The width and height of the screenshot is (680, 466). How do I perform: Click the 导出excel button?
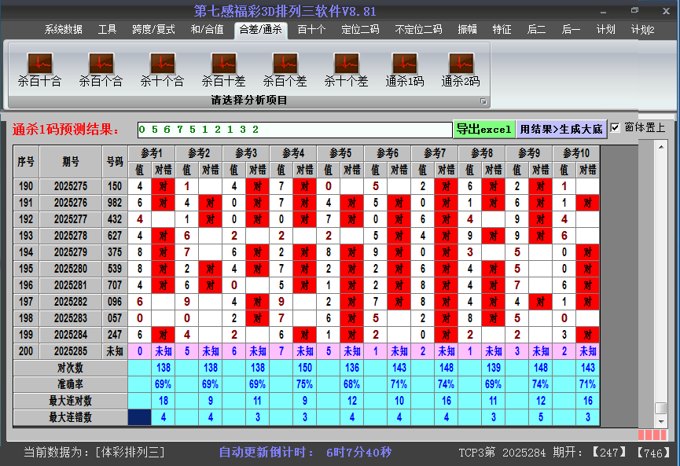tap(483, 129)
